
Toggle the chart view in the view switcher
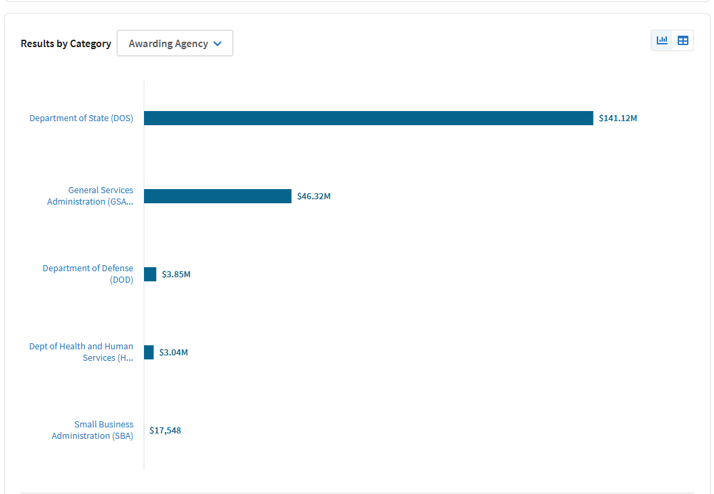661,40
